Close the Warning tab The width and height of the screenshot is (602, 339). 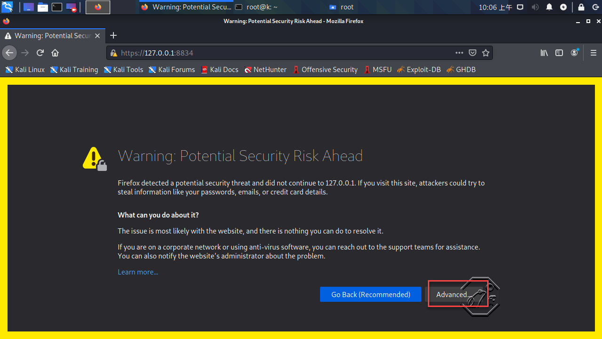[97, 36]
